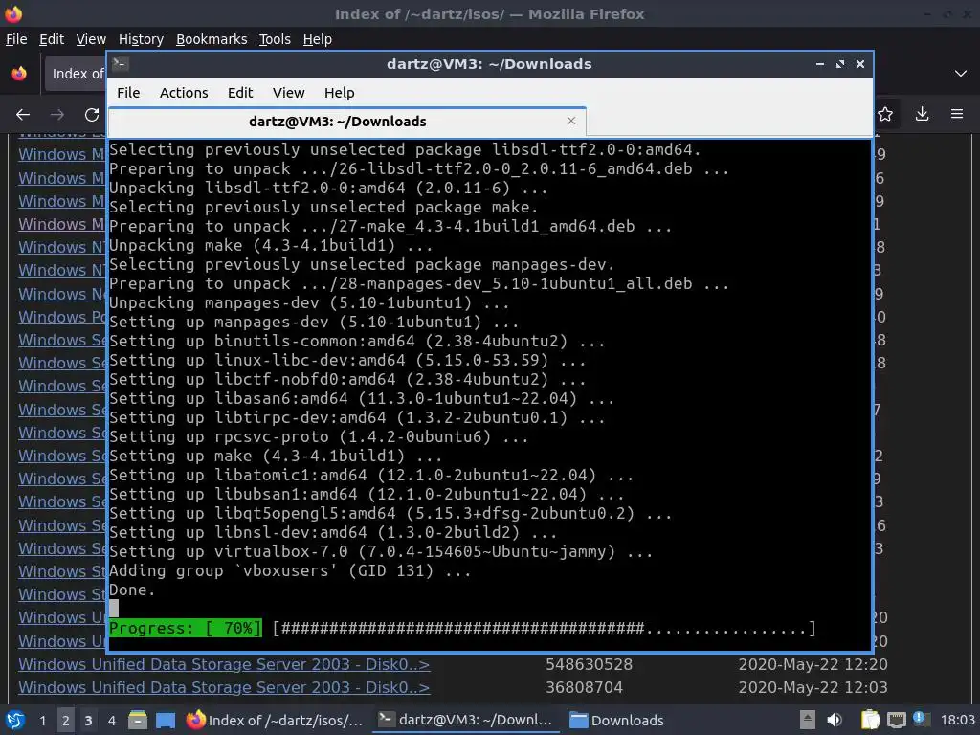
Task: Open Windows Unified Data Storage link sized 36808704
Action: pos(224,687)
